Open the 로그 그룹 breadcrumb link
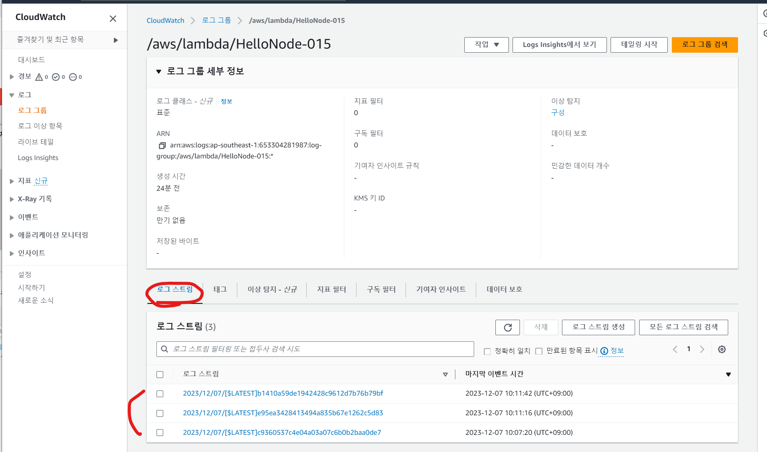Screen dimensions: 767x452 pyautogui.click(x=216, y=20)
